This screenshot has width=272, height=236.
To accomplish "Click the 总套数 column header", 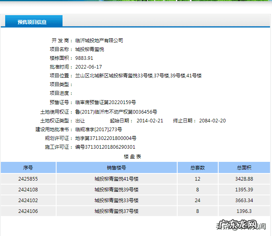I will click(198, 168).
